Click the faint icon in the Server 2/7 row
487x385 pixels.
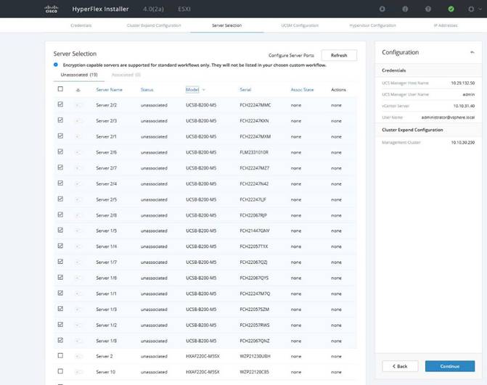point(78,167)
